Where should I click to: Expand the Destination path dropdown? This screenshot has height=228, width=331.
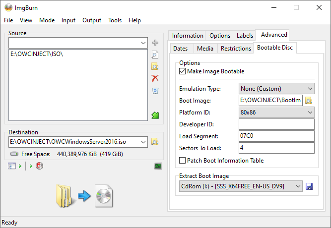pos(143,142)
